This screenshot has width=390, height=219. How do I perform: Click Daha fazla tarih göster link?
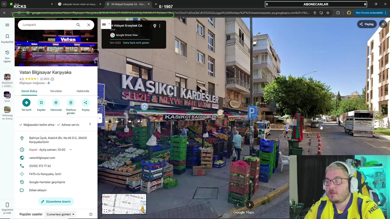(x=136, y=43)
